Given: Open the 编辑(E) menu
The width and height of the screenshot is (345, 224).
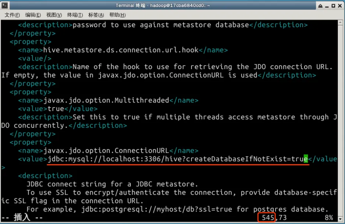Looking at the screenshot, I should coord(33,15).
